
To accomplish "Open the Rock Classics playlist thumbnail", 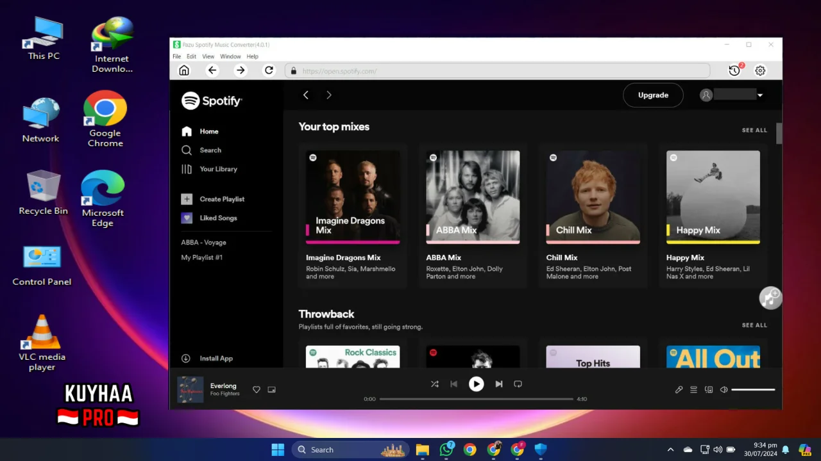I will tap(353, 357).
